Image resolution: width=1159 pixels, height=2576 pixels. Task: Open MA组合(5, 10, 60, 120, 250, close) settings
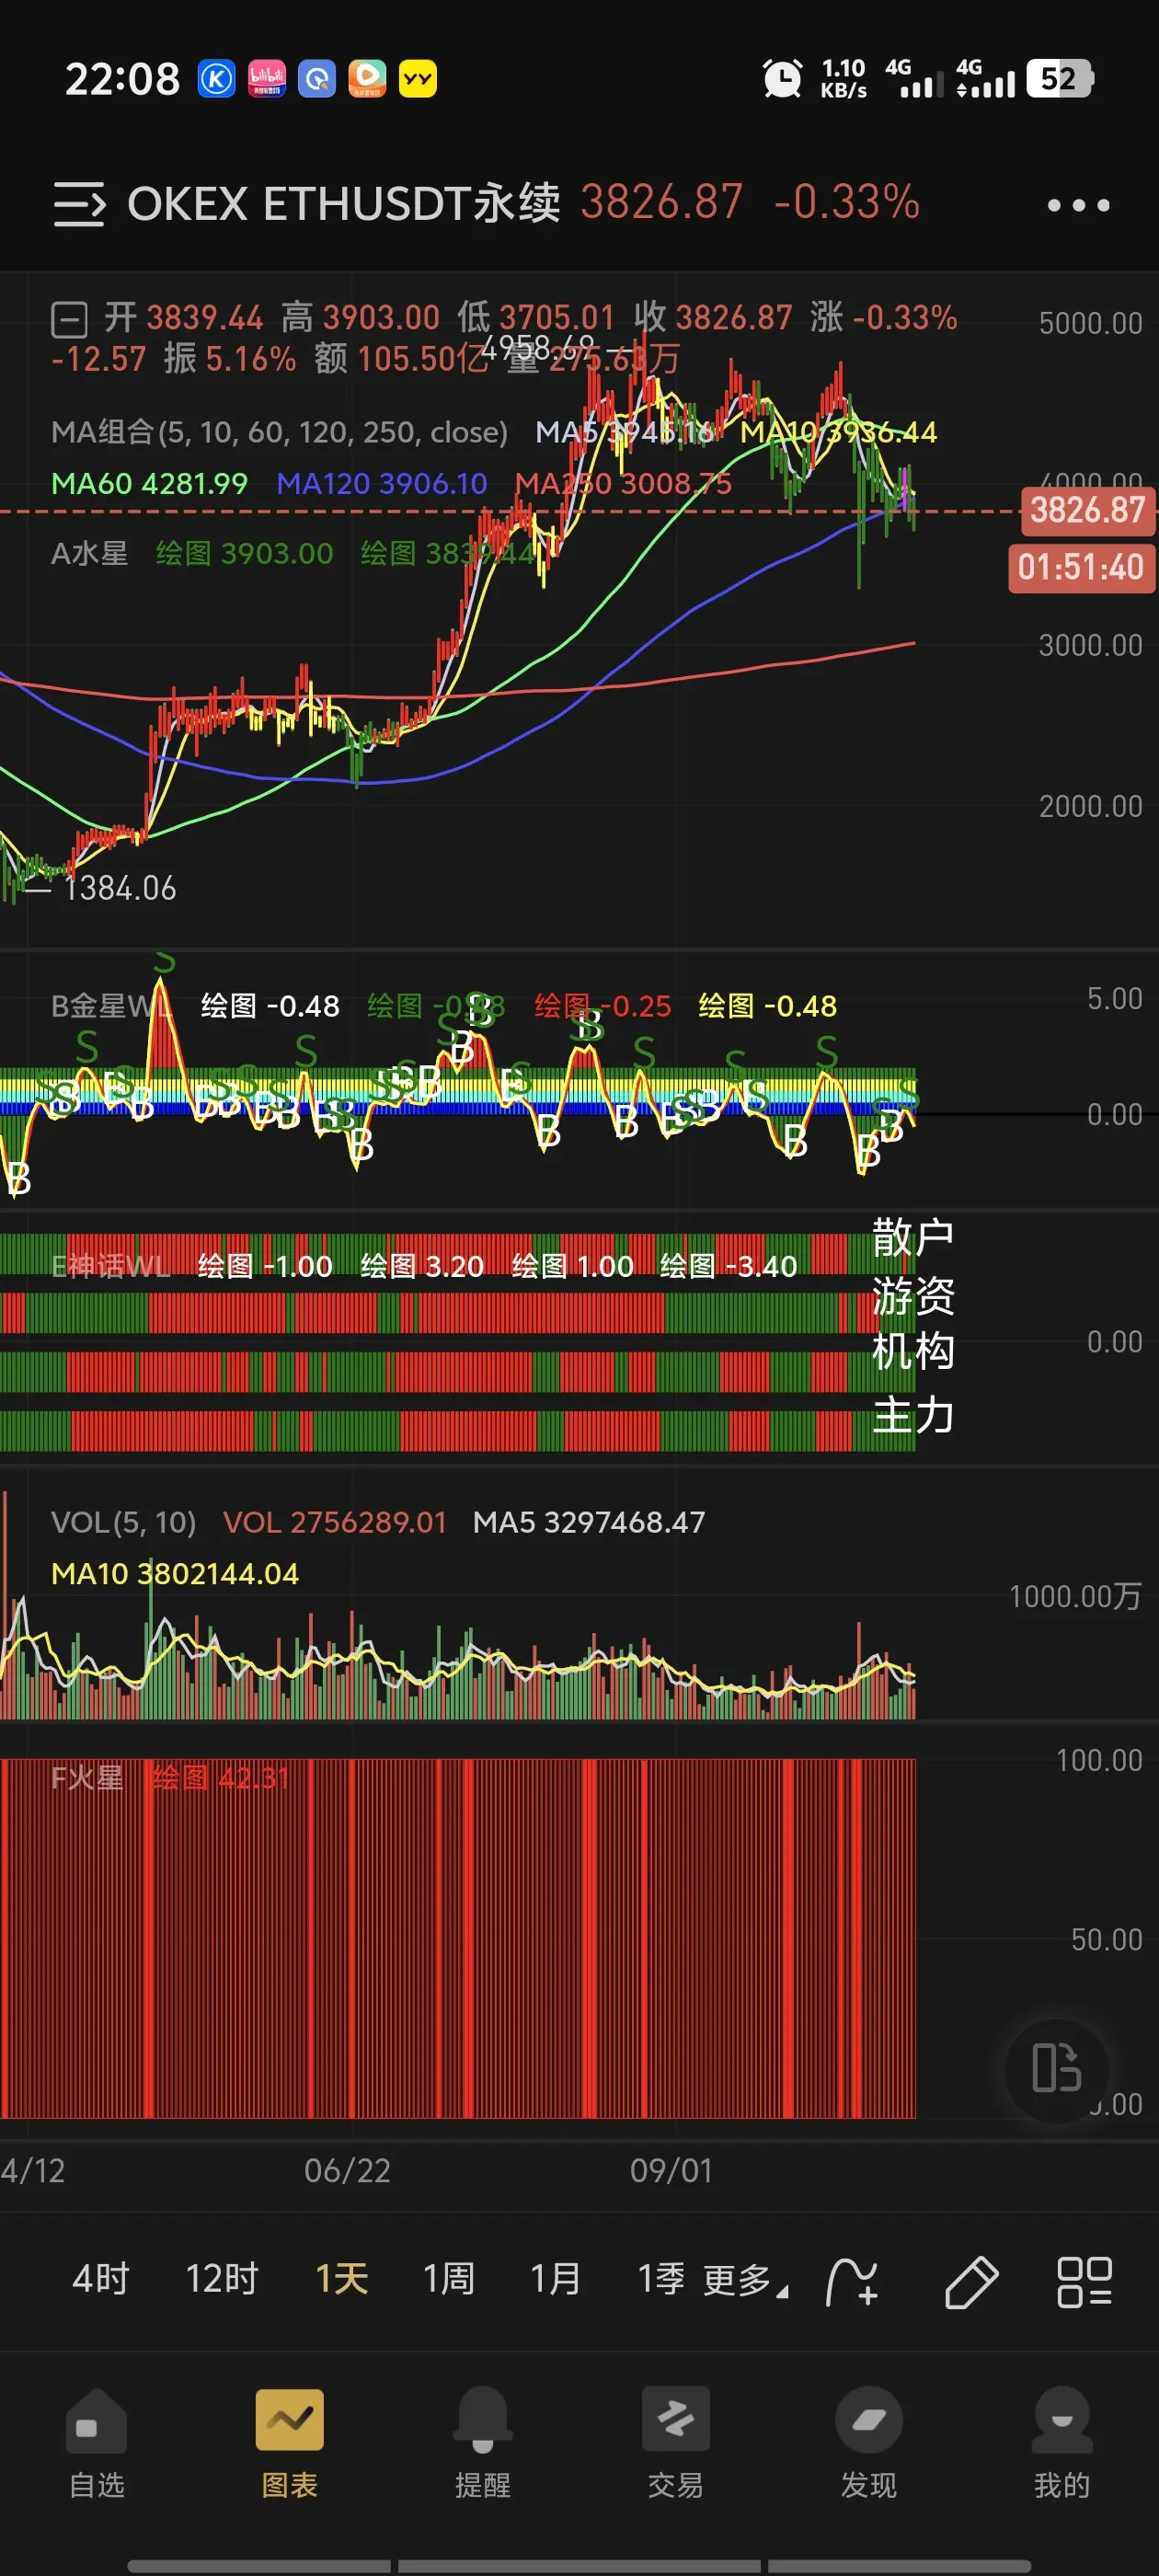(279, 432)
